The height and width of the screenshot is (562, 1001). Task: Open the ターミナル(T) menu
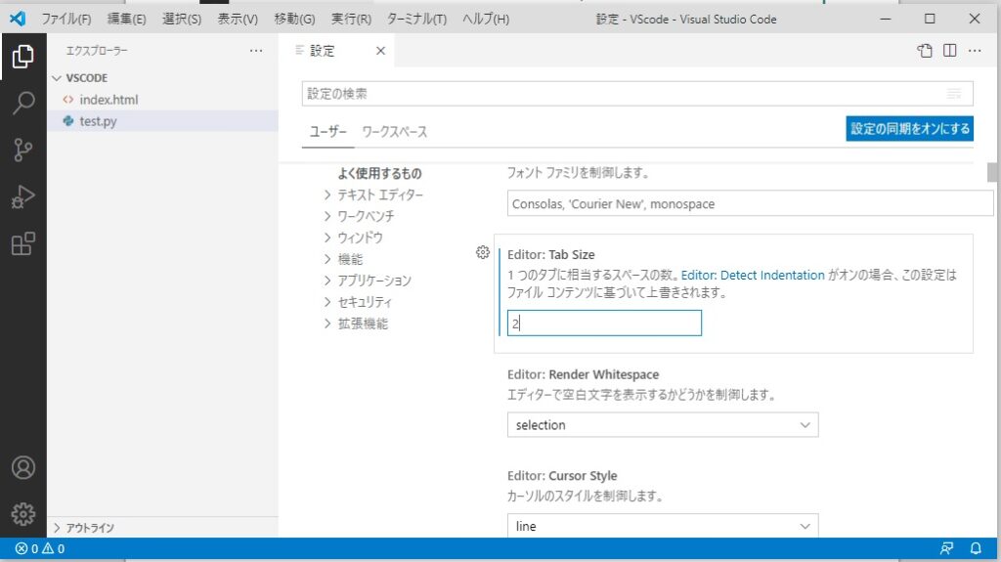[x=416, y=19]
